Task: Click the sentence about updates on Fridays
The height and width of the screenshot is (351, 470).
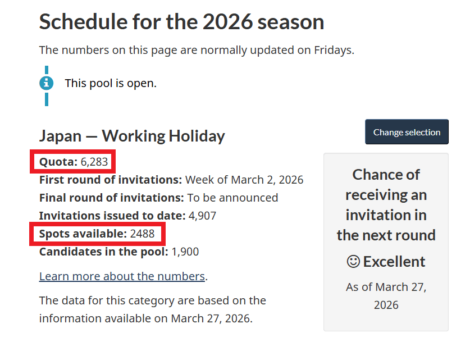Action: [x=197, y=50]
